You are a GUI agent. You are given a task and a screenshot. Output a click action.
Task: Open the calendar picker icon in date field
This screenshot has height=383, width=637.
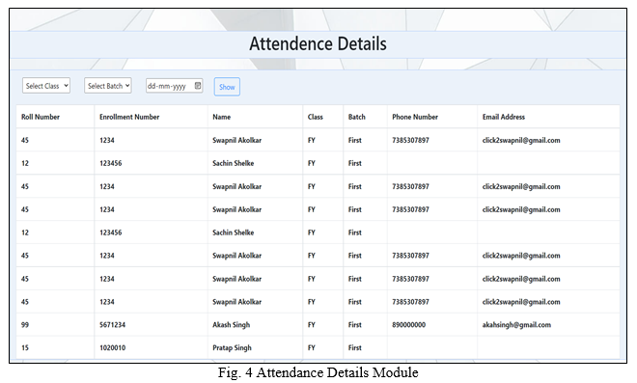point(198,86)
